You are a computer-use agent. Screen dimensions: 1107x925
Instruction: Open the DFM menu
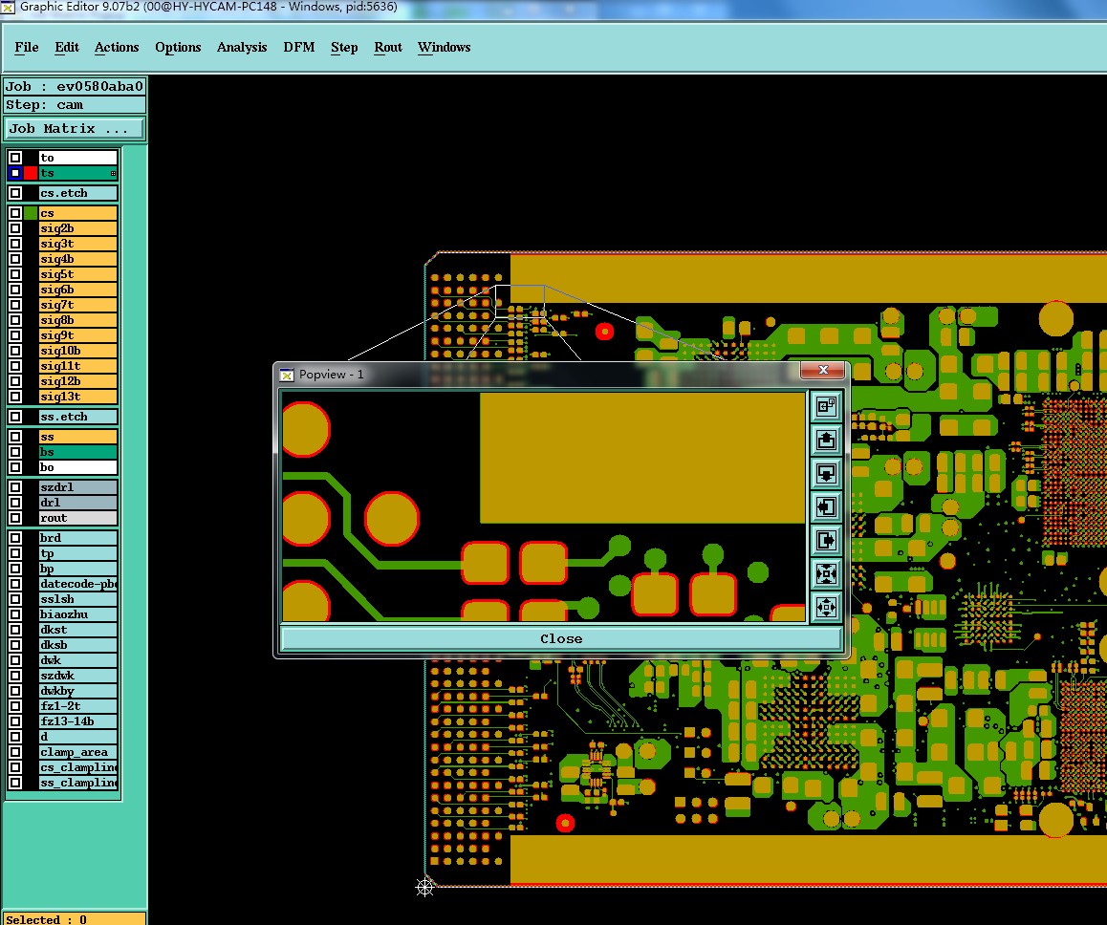click(x=298, y=48)
